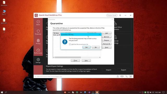This screenshot has height=94, width=167.
Task: Click the blue question mark icon
Action: pos(65,42)
